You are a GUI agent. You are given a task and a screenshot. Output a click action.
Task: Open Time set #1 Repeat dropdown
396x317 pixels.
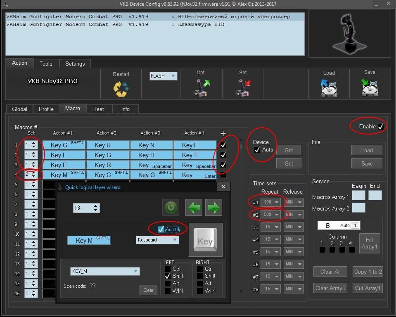270,202
